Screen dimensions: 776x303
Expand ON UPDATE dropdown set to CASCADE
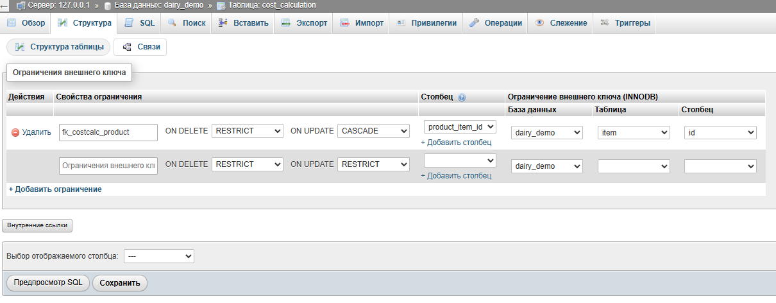pos(373,131)
